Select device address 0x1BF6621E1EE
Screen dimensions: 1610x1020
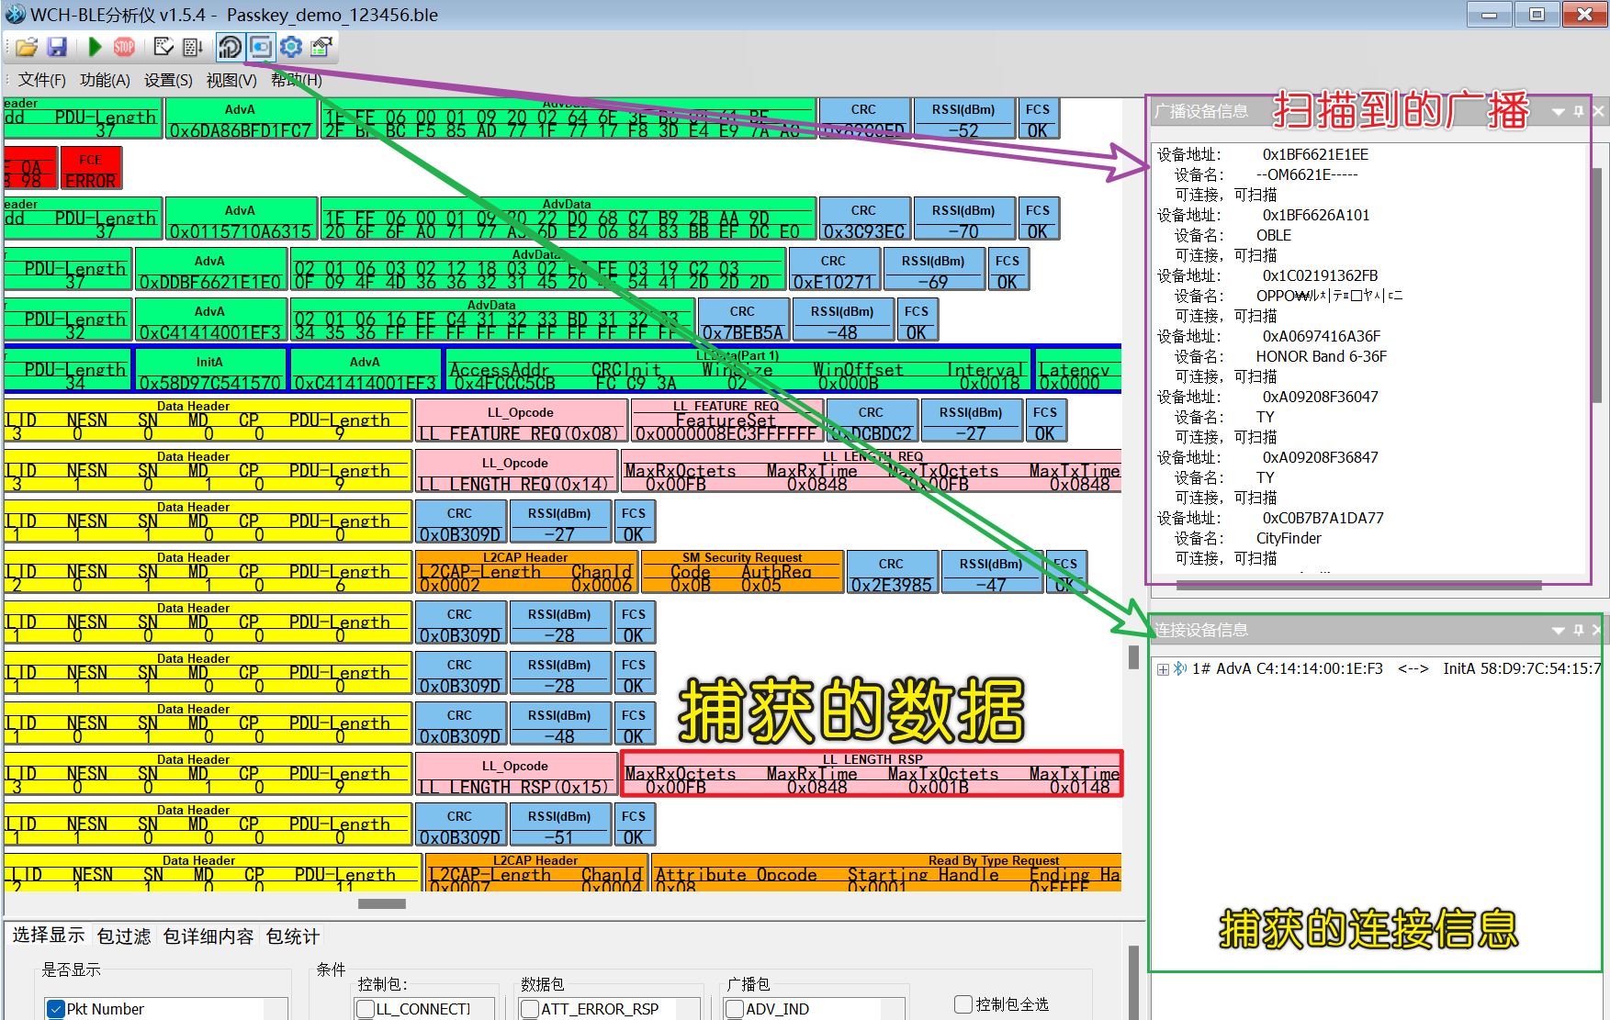tap(1315, 154)
